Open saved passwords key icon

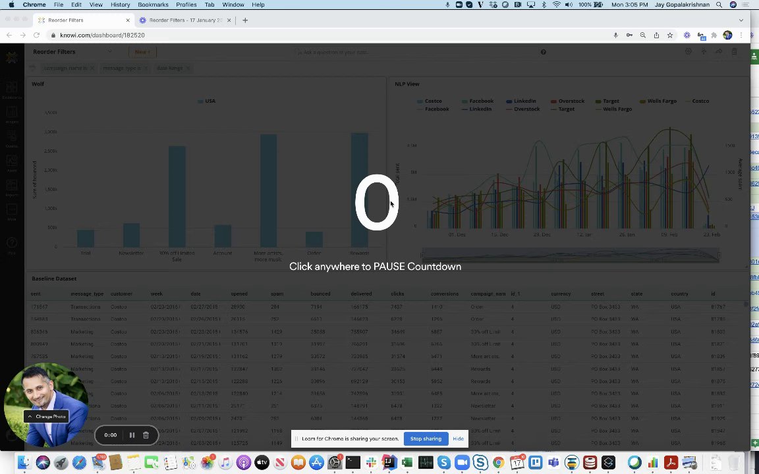tap(629, 36)
